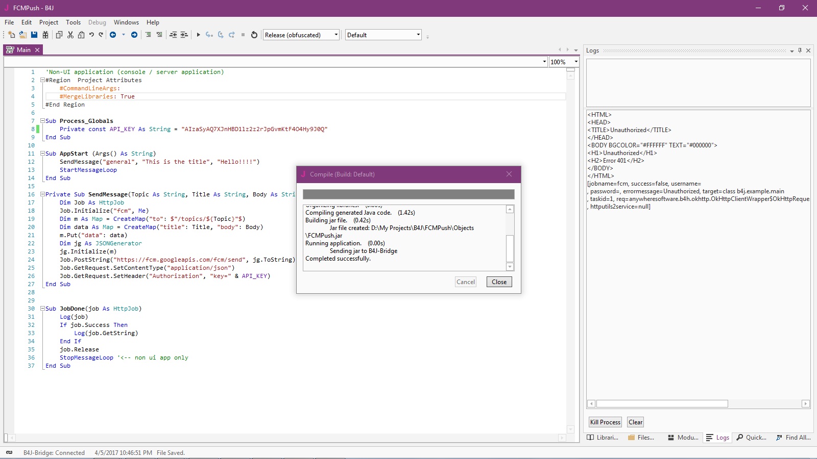Click the Cut scissors icon
The width and height of the screenshot is (817, 459).
tap(70, 35)
